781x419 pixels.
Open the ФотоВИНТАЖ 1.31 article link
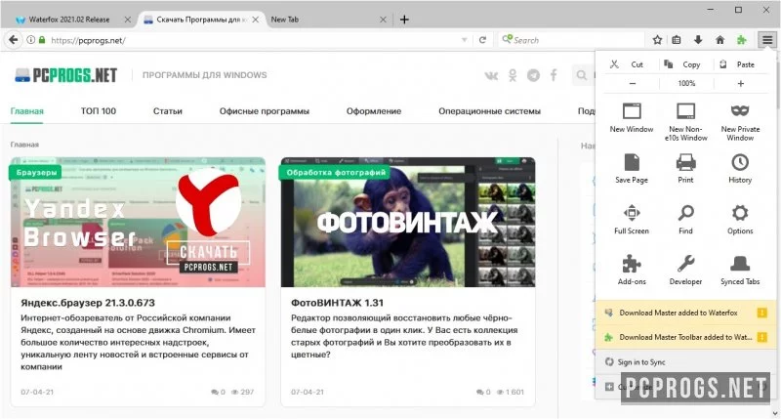pyautogui.click(x=337, y=303)
